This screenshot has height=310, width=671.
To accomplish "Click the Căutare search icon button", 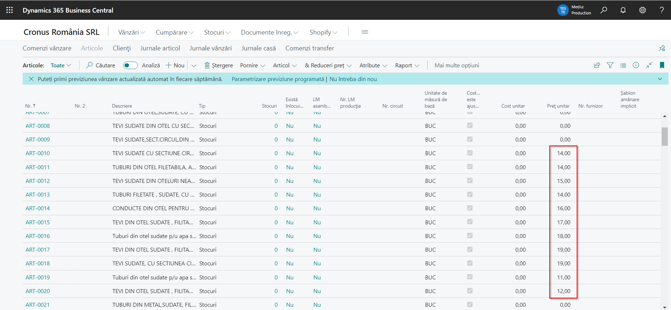I will pos(101,65).
